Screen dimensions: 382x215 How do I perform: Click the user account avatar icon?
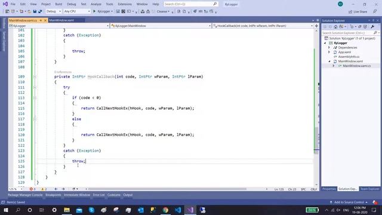(340, 4)
